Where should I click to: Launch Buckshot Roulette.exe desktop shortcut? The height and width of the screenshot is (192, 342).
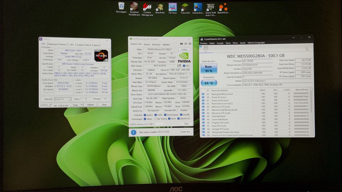[134, 9]
